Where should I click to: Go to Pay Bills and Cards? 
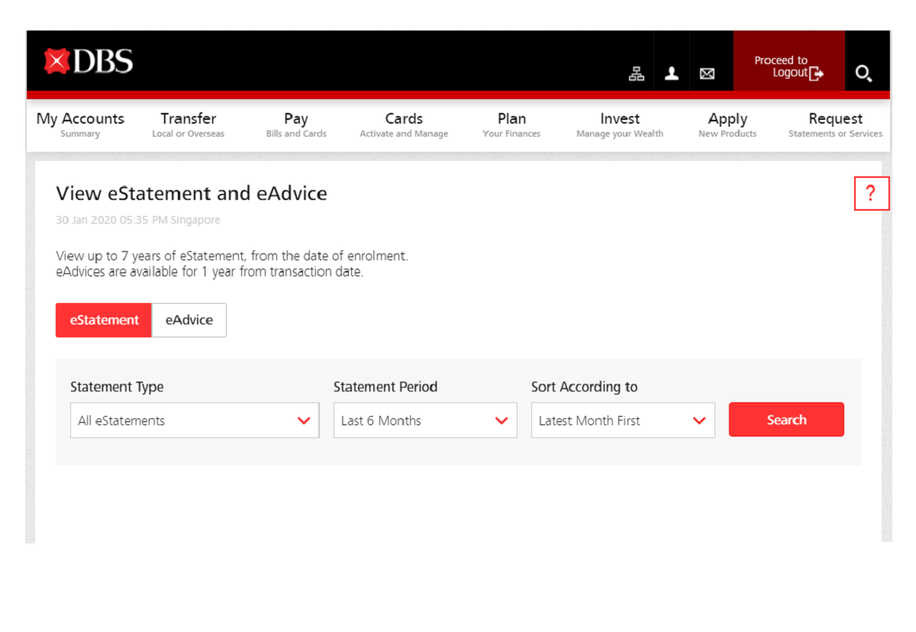click(x=295, y=124)
